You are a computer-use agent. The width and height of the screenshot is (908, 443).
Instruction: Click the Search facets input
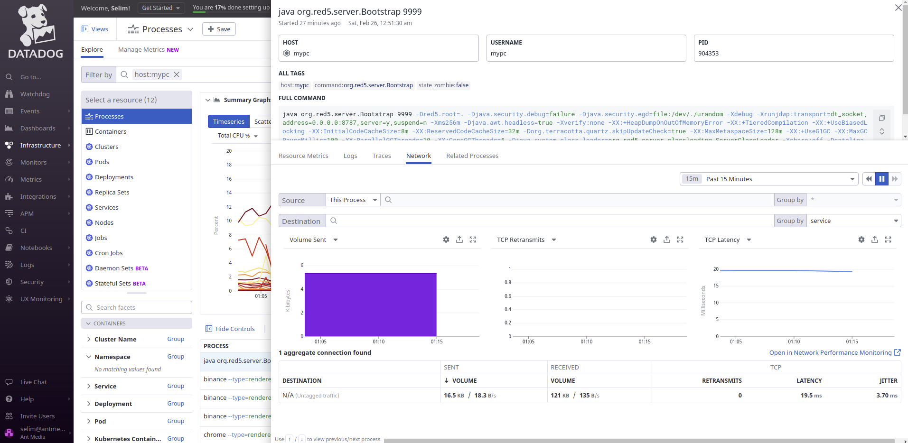[137, 307]
